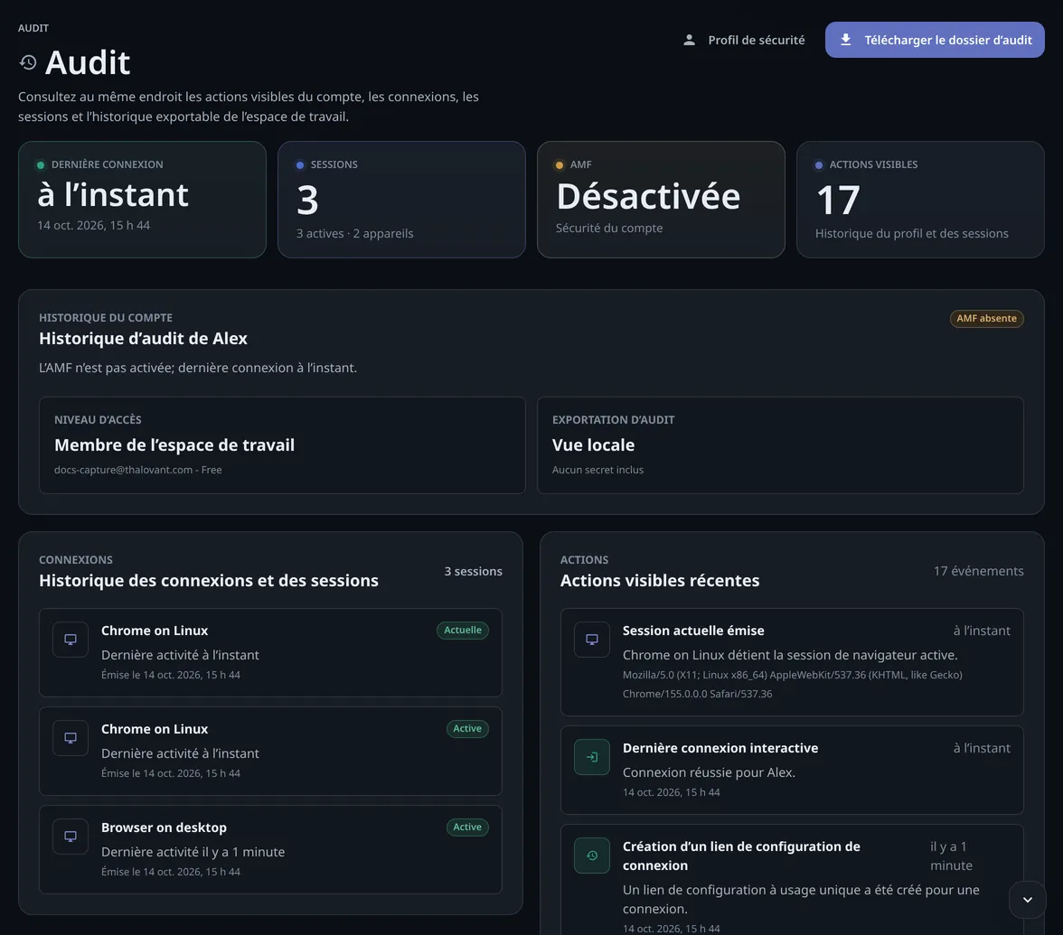The width and height of the screenshot is (1063, 935).
Task: Click Browser on desktop session title
Action: point(165,827)
